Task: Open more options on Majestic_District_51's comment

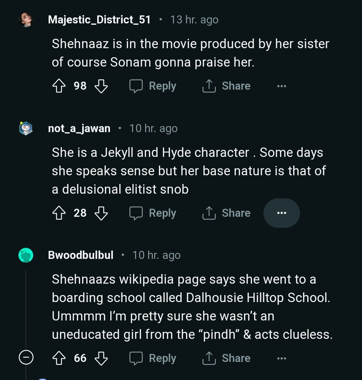Action: pyautogui.click(x=282, y=86)
